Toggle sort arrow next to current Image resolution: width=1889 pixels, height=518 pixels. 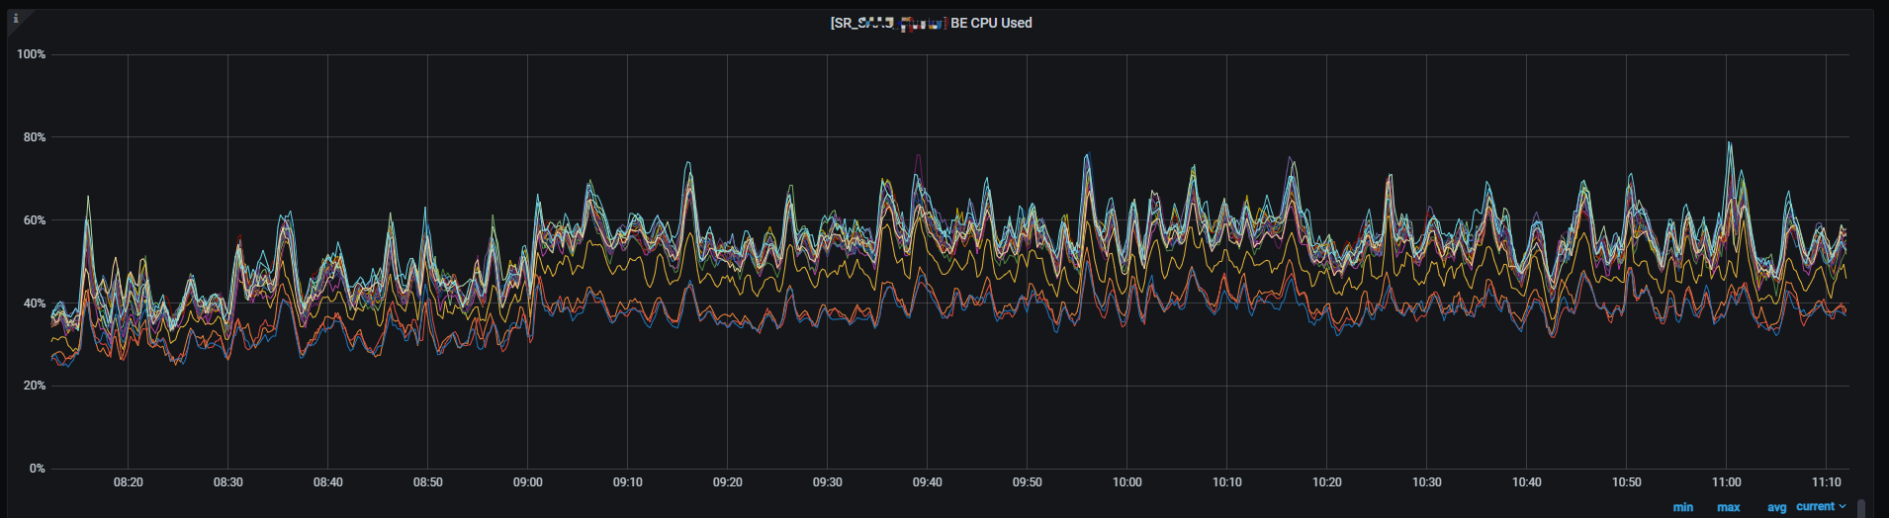click(1843, 506)
